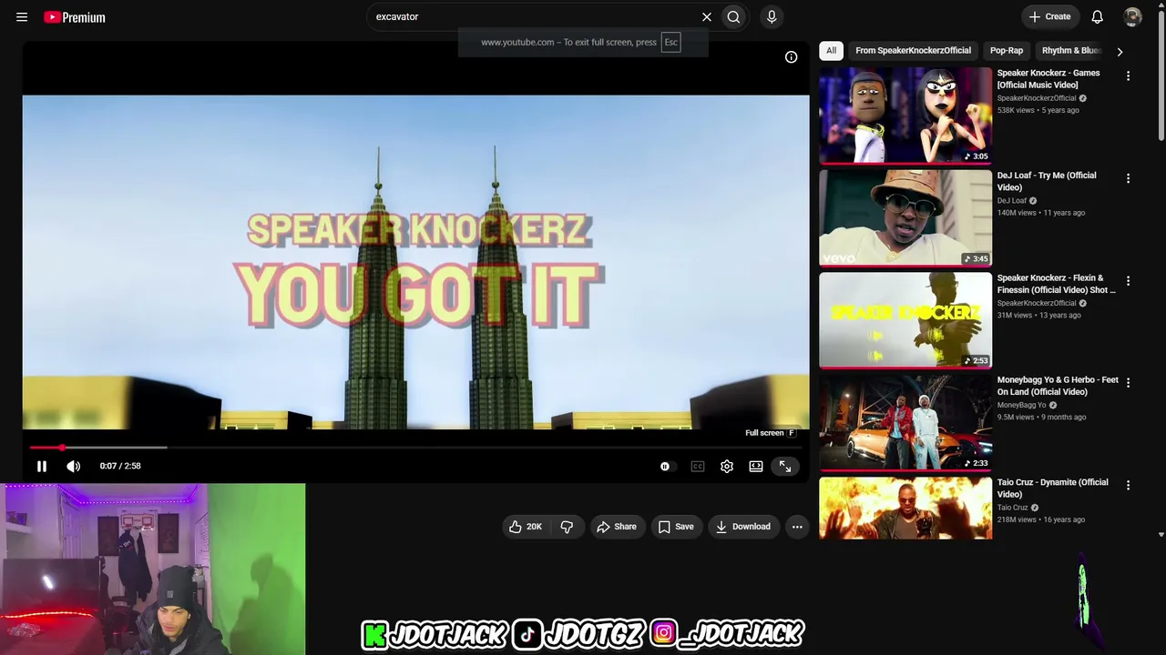Open Taio Cruz - Dynamite thumbnail
Viewport: 1166px width, 655px height.
point(905,509)
